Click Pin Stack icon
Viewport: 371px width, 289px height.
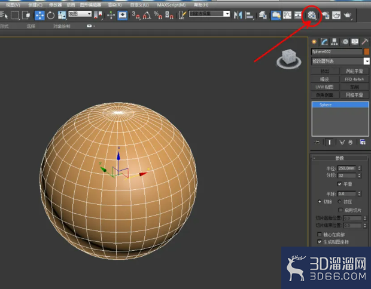pyautogui.click(x=317, y=142)
